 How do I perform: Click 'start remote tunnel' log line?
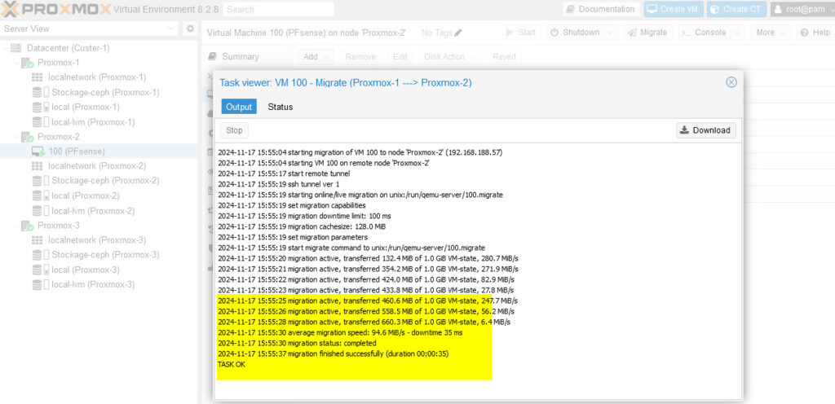[284, 173]
